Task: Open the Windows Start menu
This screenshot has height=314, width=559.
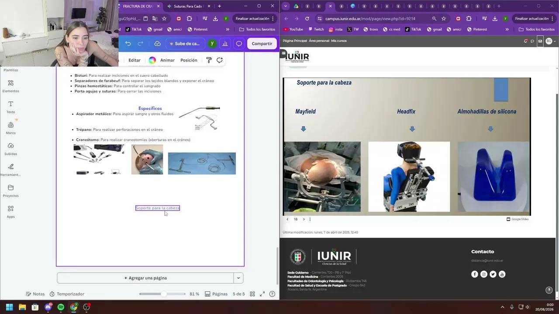Action: tap(9, 307)
